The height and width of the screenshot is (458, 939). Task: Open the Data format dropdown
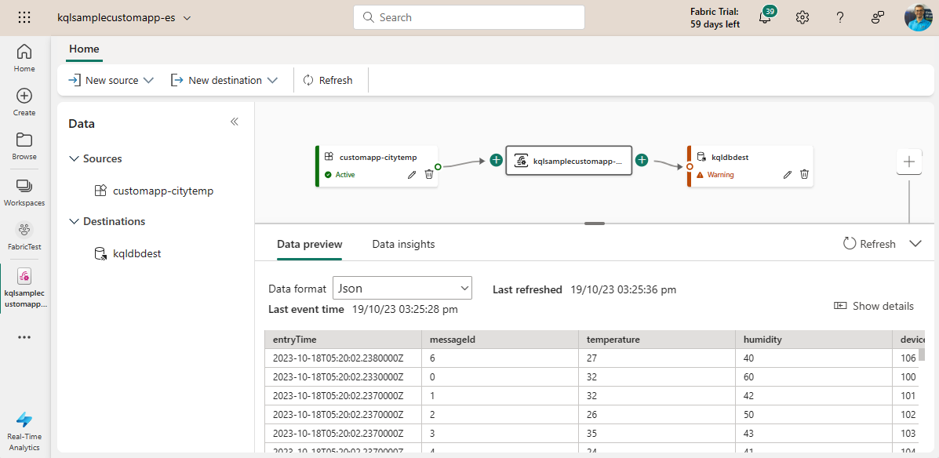[x=402, y=288]
